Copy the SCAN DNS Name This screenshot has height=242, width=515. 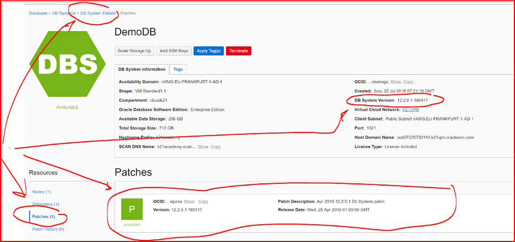point(215,147)
